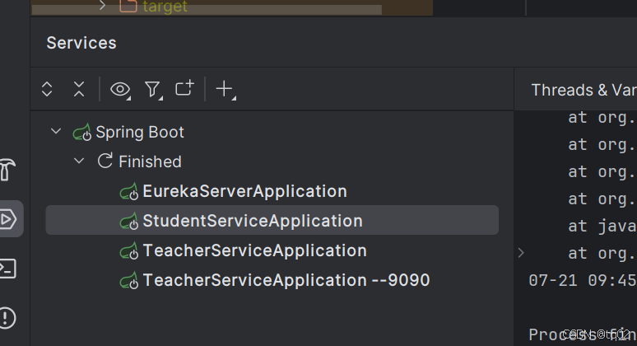The width and height of the screenshot is (637, 346).
Task: Select TeacherServiceApplication without port suffix
Action: [x=255, y=250]
